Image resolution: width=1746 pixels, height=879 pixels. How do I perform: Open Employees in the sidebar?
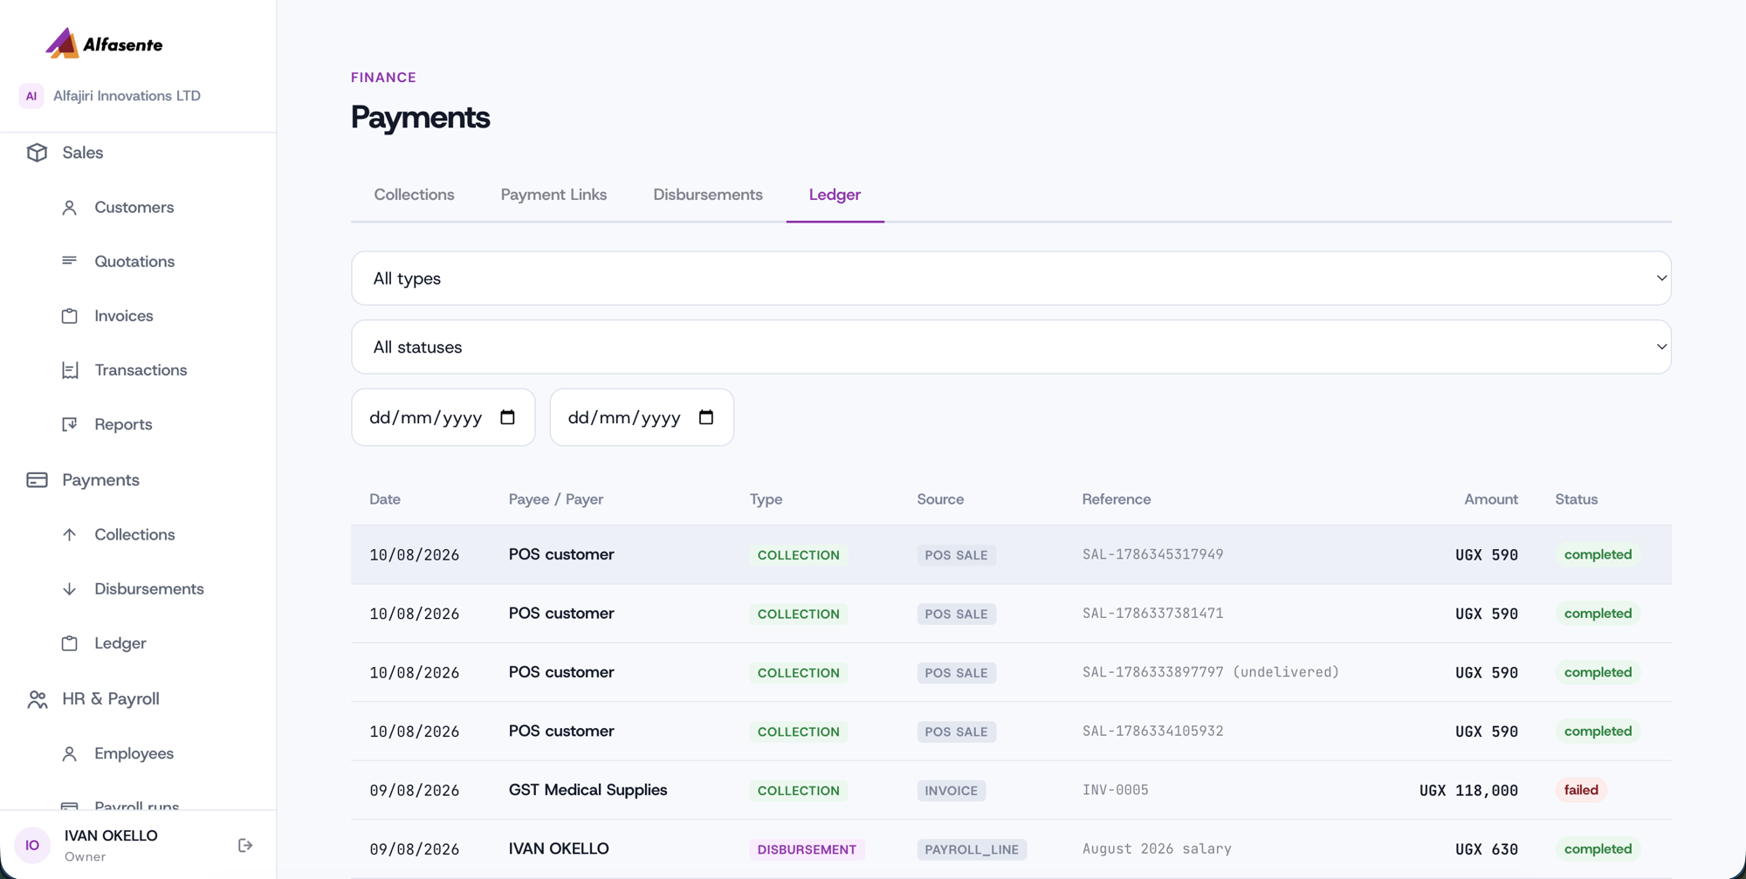click(134, 753)
